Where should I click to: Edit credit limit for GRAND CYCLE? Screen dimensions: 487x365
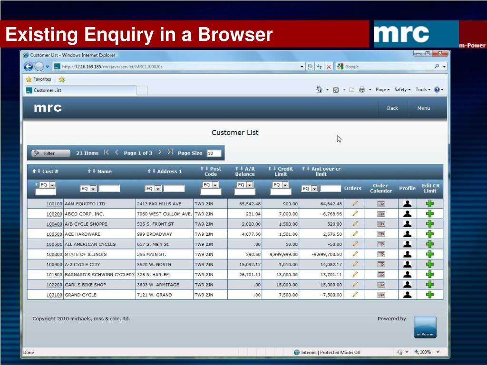(430, 295)
